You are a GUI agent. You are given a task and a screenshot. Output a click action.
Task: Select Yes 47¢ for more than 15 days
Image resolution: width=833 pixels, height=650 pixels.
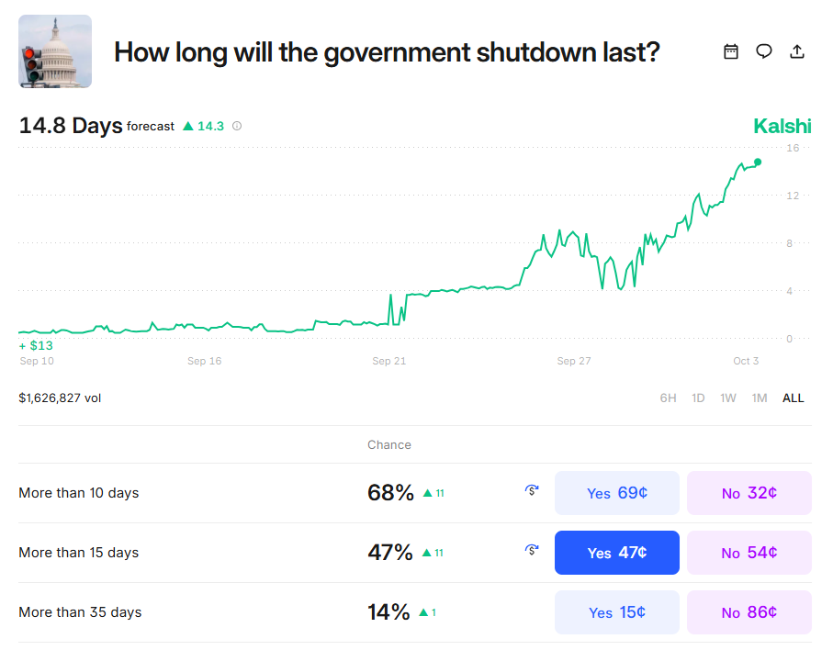[x=616, y=553]
